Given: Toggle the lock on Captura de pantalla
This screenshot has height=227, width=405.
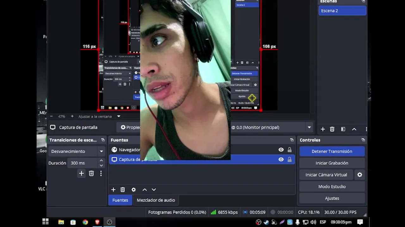Looking at the screenshot, I should pyautogui.click(x=290, y=160).
